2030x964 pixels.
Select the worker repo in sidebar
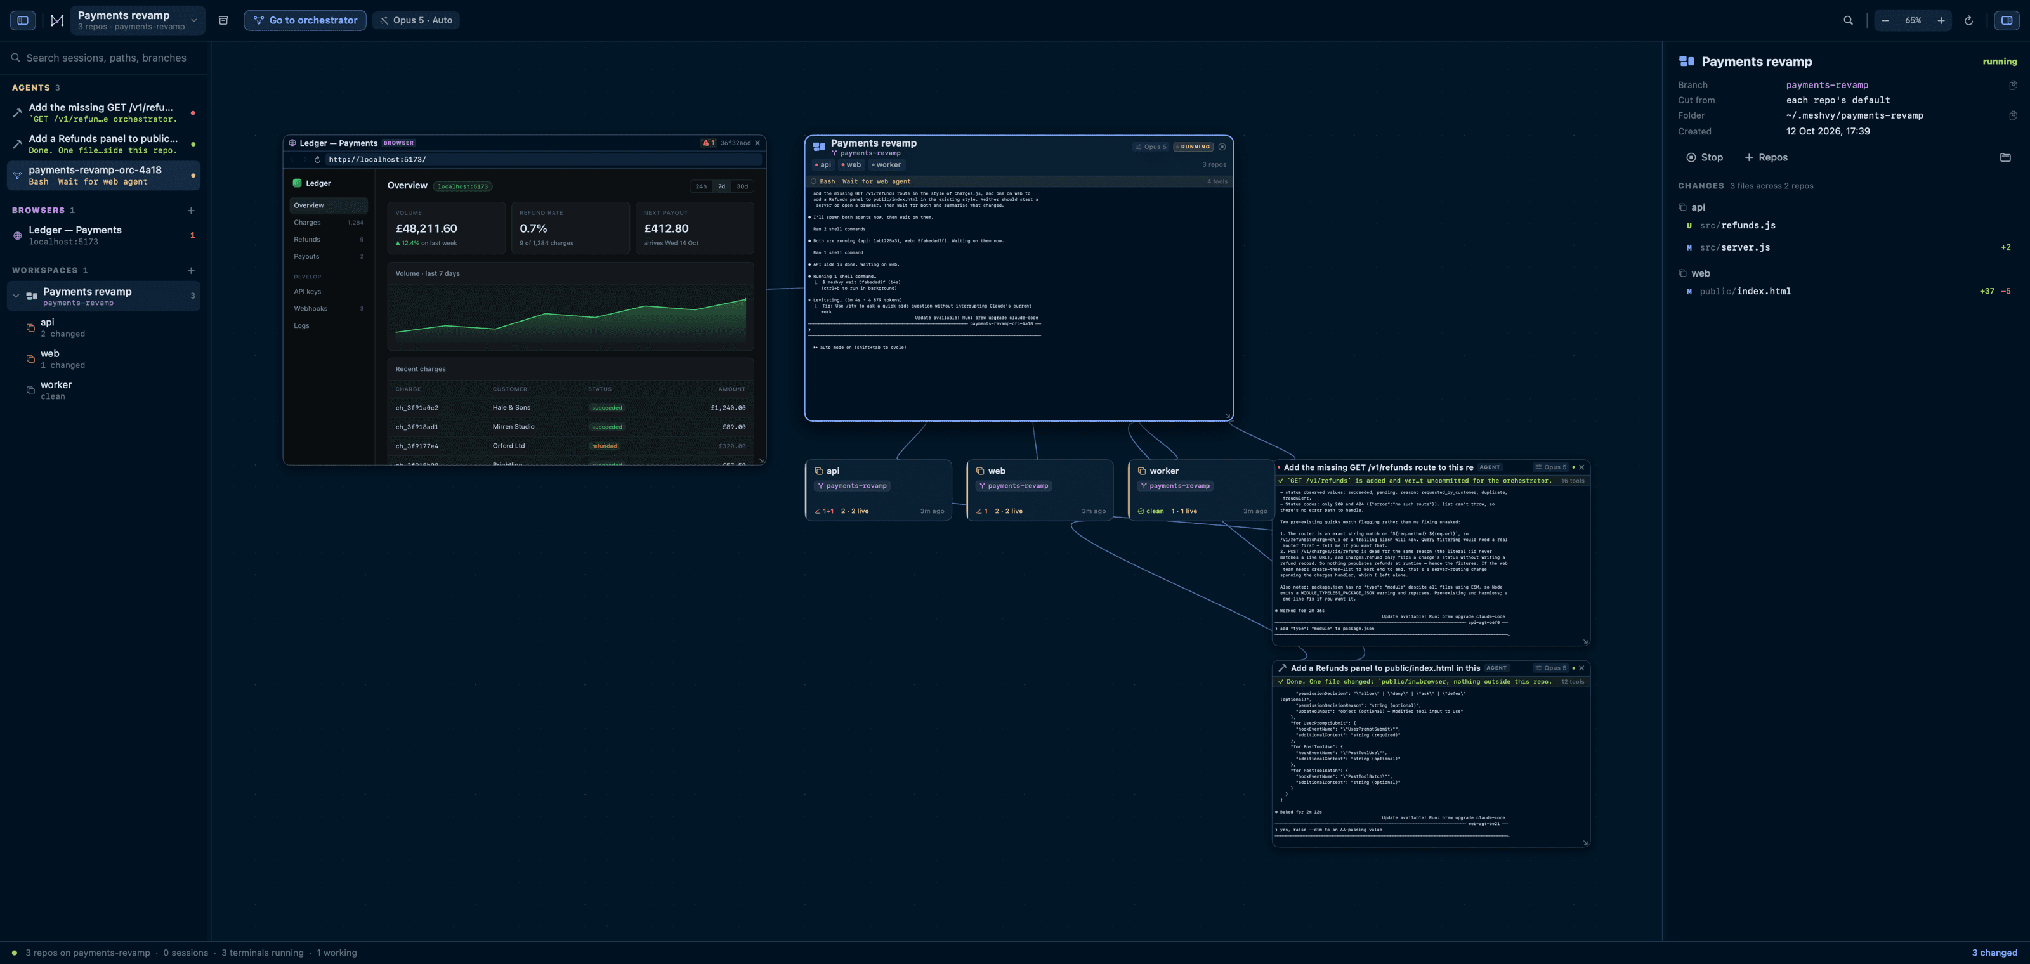pos(104,390)
